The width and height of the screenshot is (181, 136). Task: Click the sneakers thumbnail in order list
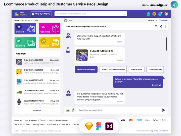[19, 92]
